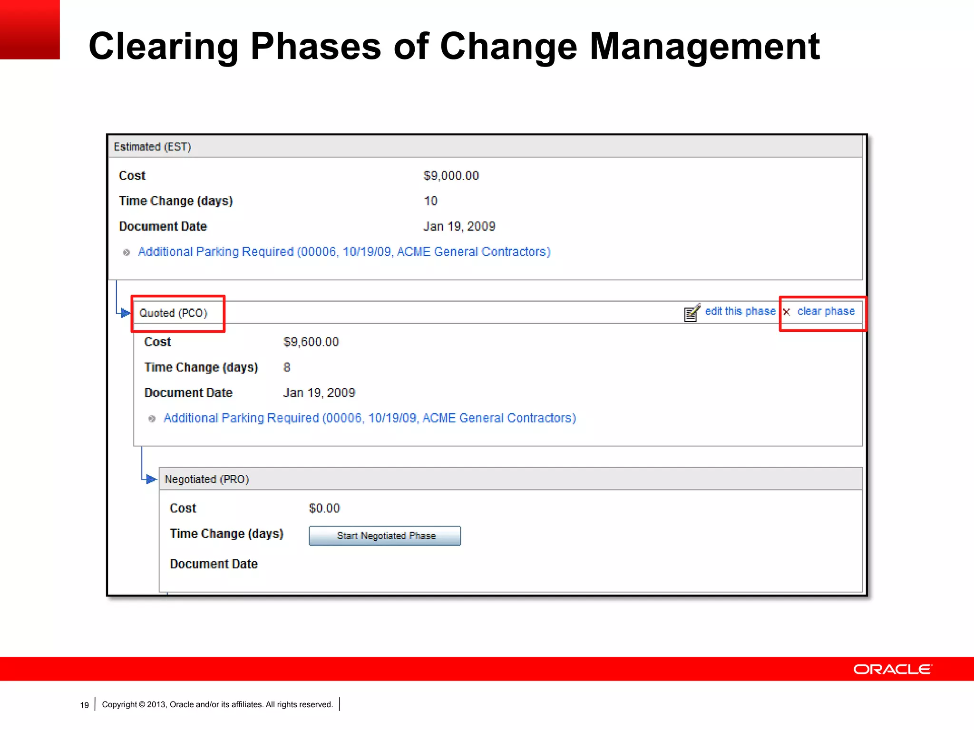
Task: Click the Time Change value 10
Action: pyautogui.click(x=430, y=201)
